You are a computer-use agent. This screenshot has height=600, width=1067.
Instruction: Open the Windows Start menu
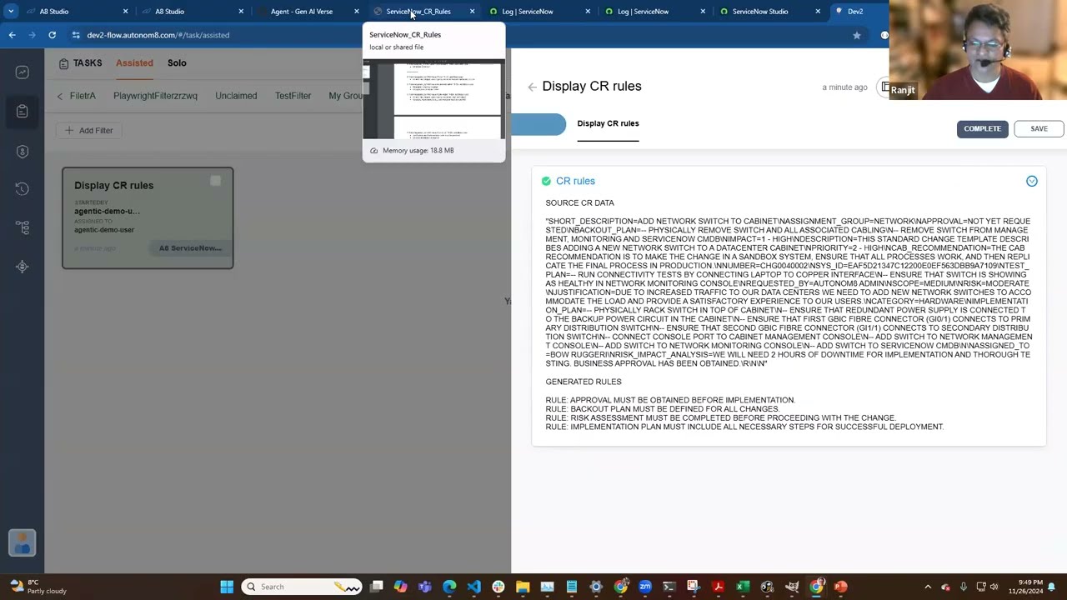pyautogui.click(x=227, y=587)
